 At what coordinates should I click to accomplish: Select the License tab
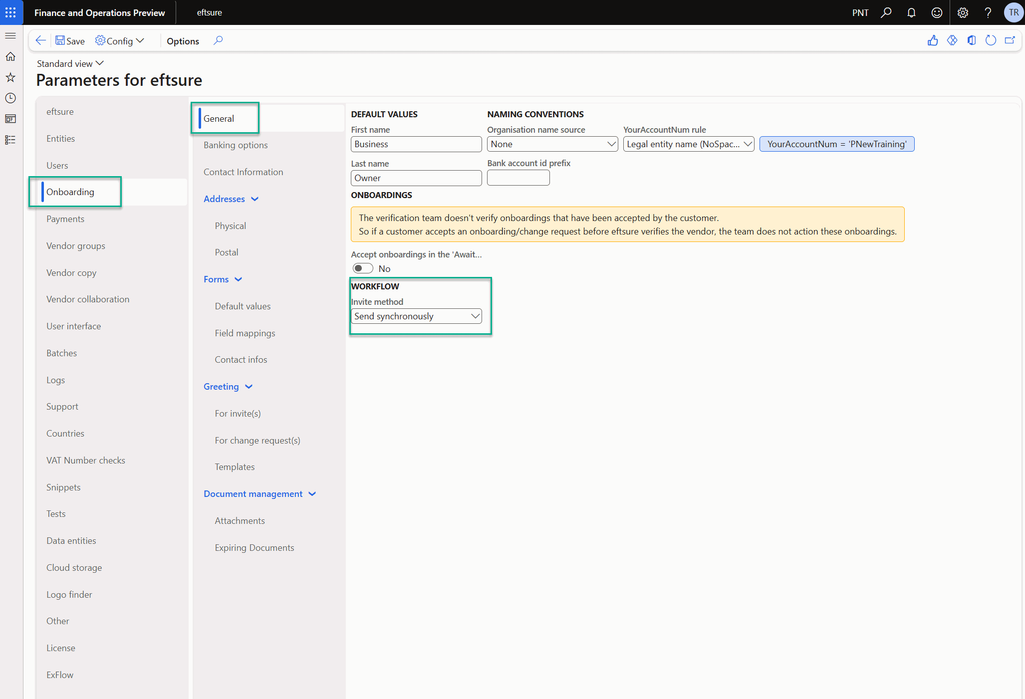point(61,648)
